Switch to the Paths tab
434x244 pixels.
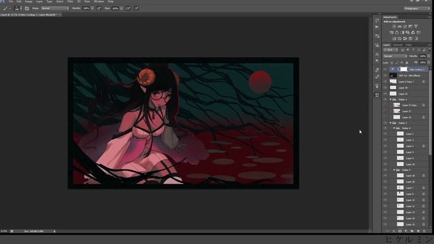coord(408,45)
